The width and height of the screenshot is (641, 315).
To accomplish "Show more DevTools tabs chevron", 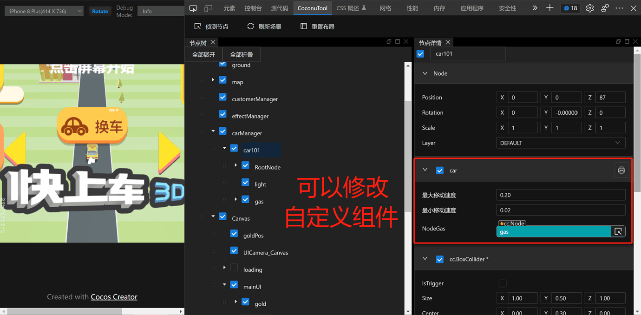I will tap(535, 8).
